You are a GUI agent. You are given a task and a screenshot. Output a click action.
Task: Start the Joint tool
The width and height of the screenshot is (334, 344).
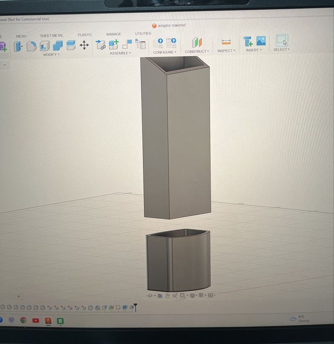pyautogui.click(x=101, y=44)
